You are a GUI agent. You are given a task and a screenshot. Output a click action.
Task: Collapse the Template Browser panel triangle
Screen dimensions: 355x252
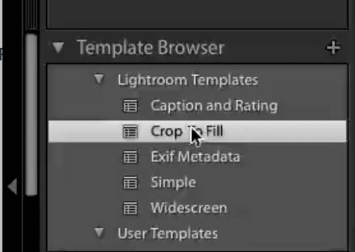point(58,47)
